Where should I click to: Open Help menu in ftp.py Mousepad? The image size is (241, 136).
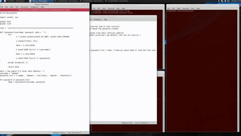(43, 7)
